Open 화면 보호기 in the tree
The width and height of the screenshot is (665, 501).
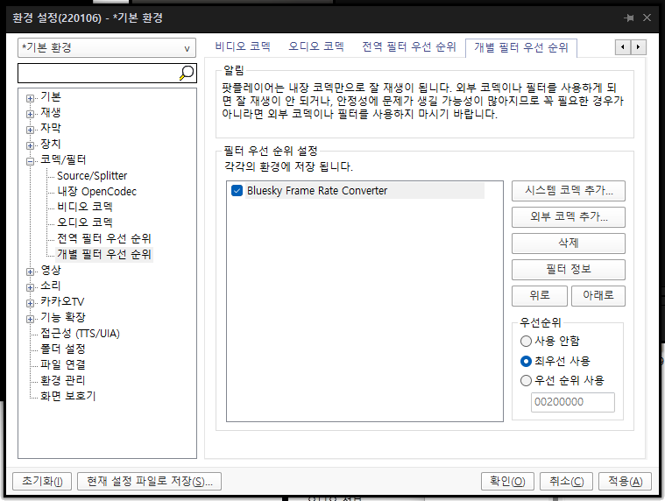click(67, 396)
